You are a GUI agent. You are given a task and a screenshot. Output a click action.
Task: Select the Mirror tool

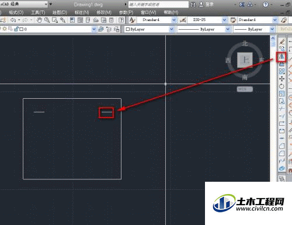[x=281, y=57]
